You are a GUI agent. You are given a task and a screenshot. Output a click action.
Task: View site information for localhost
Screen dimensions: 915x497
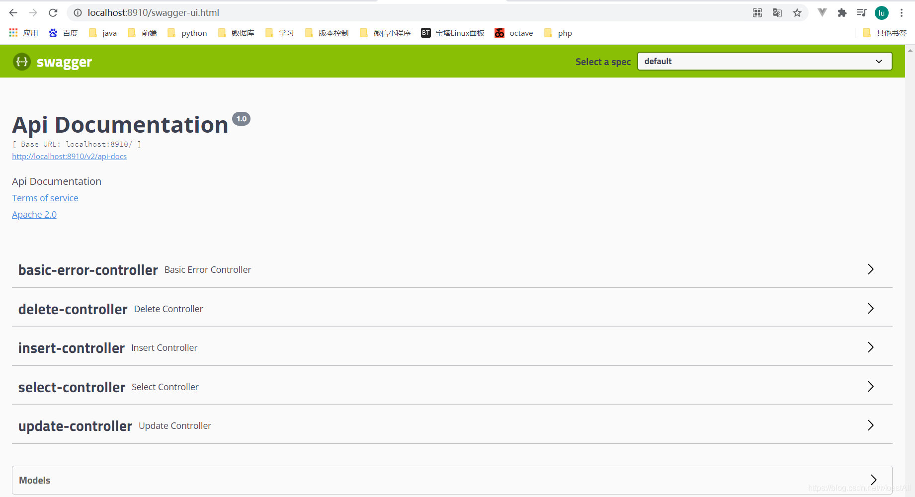pos(78,13)
